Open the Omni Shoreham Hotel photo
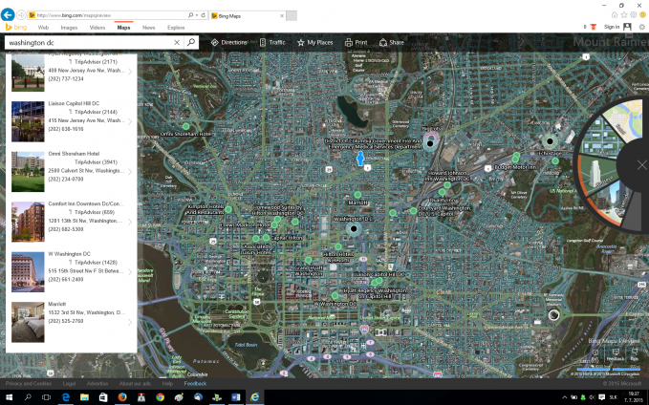The height and width of the screenshot is (405, 649). (x=28, y=172)
